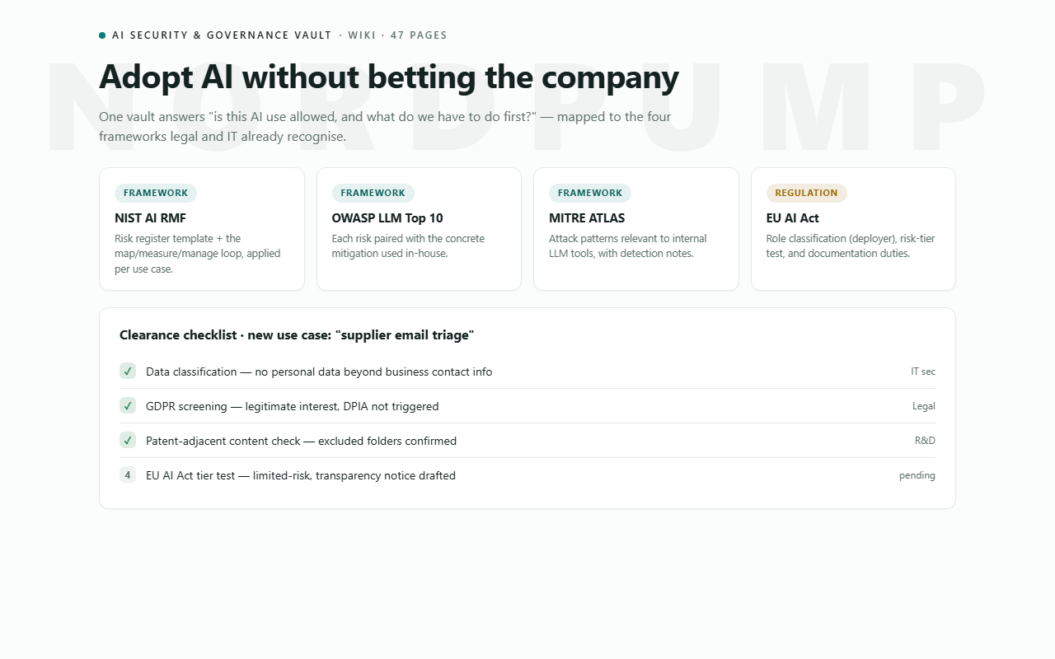Open the EU AI Act card
This screenshot has width=1055, height=659.
point(853,229)
